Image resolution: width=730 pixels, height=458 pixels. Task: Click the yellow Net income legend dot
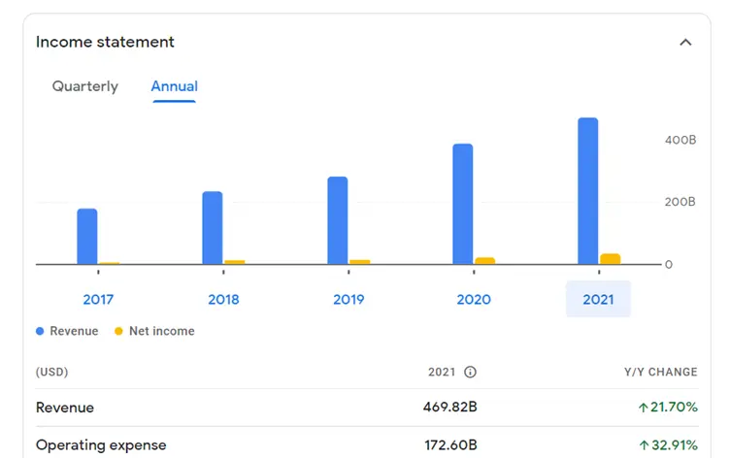[119, 332]
